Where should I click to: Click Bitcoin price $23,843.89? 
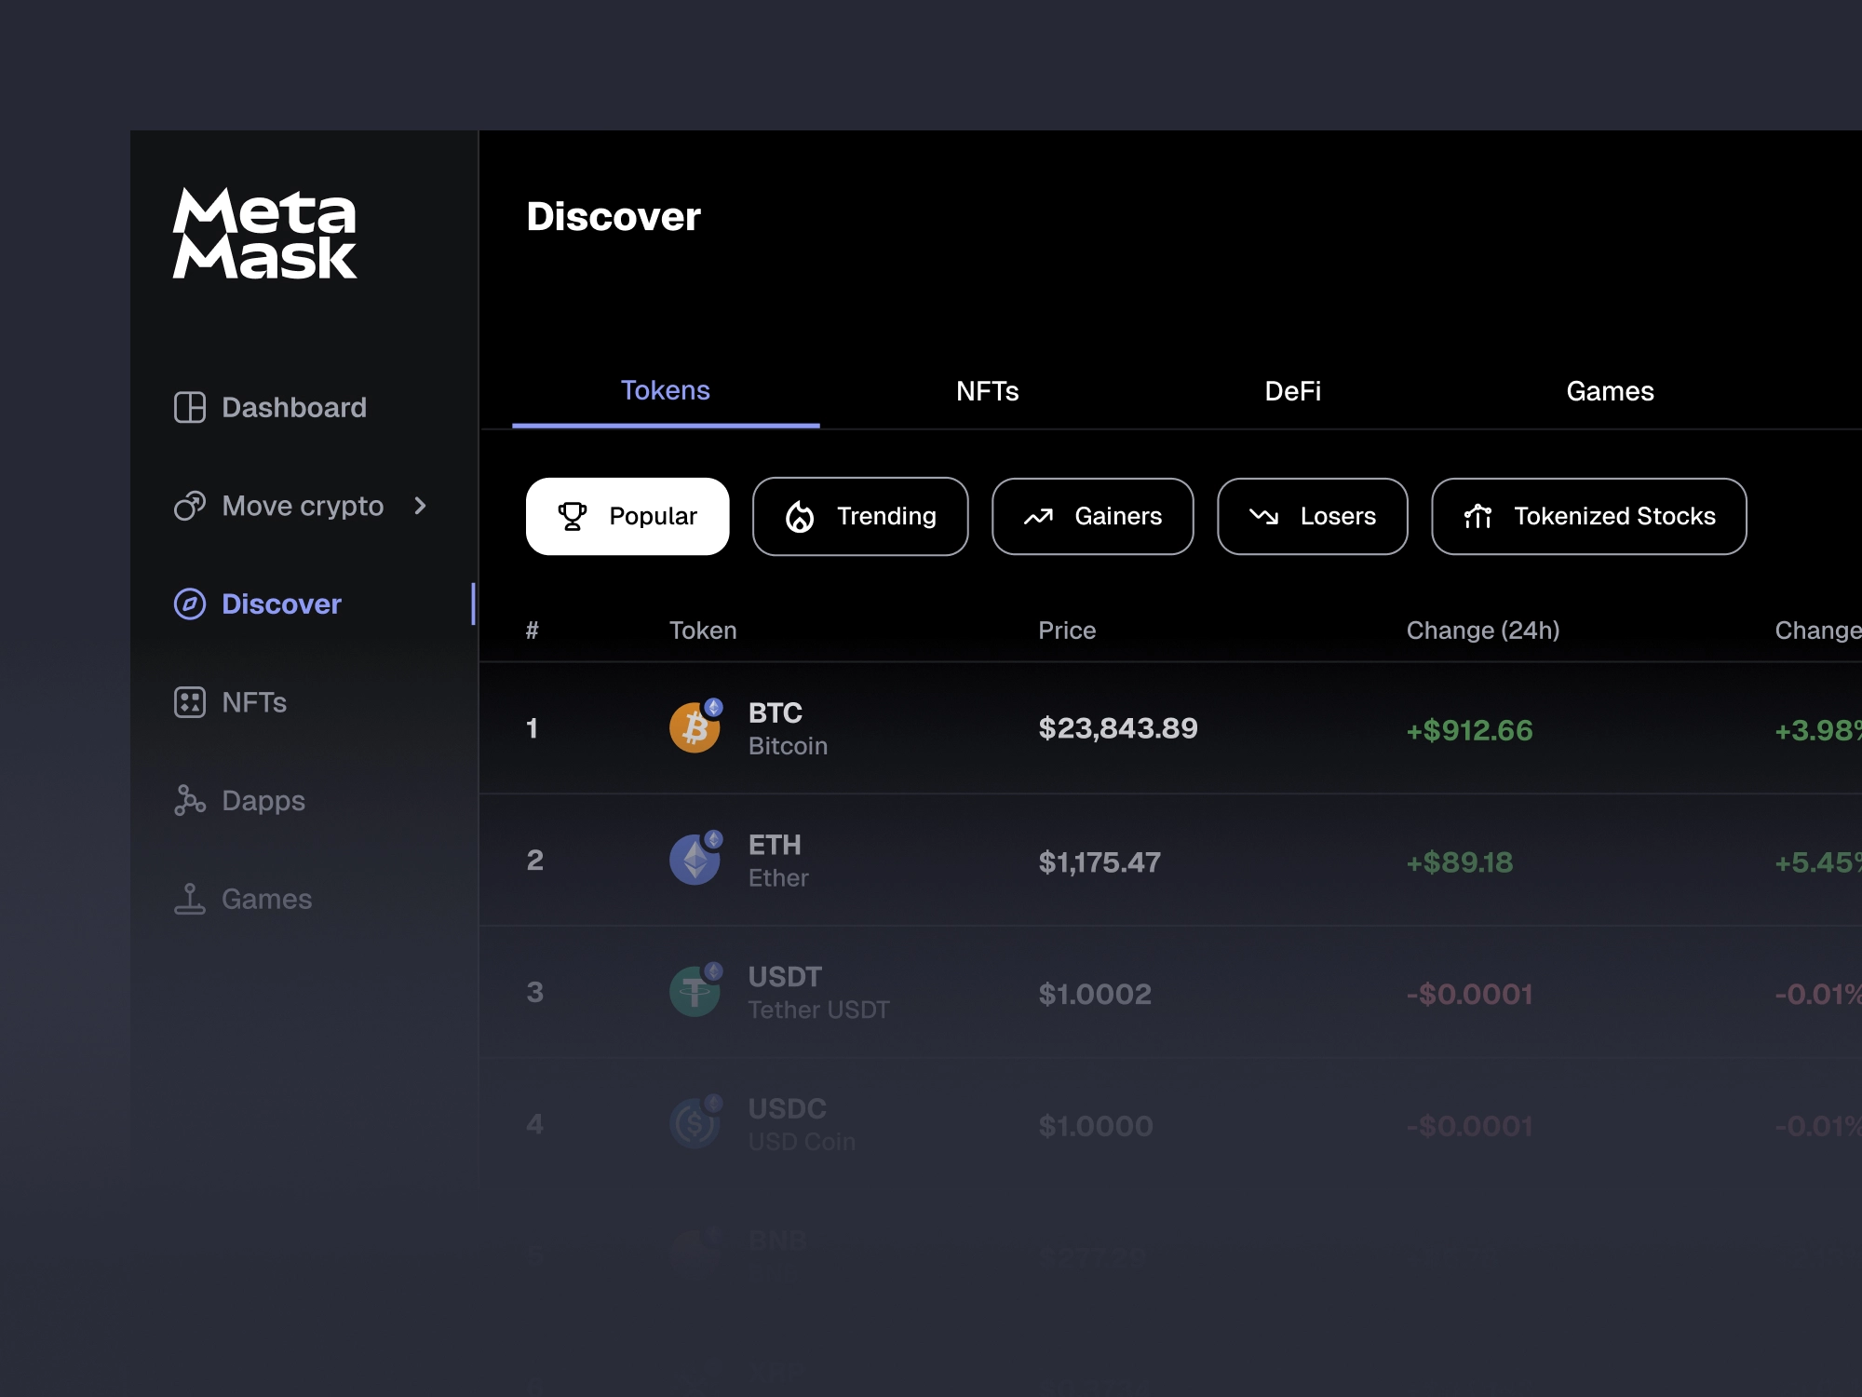coord(1118,728)
